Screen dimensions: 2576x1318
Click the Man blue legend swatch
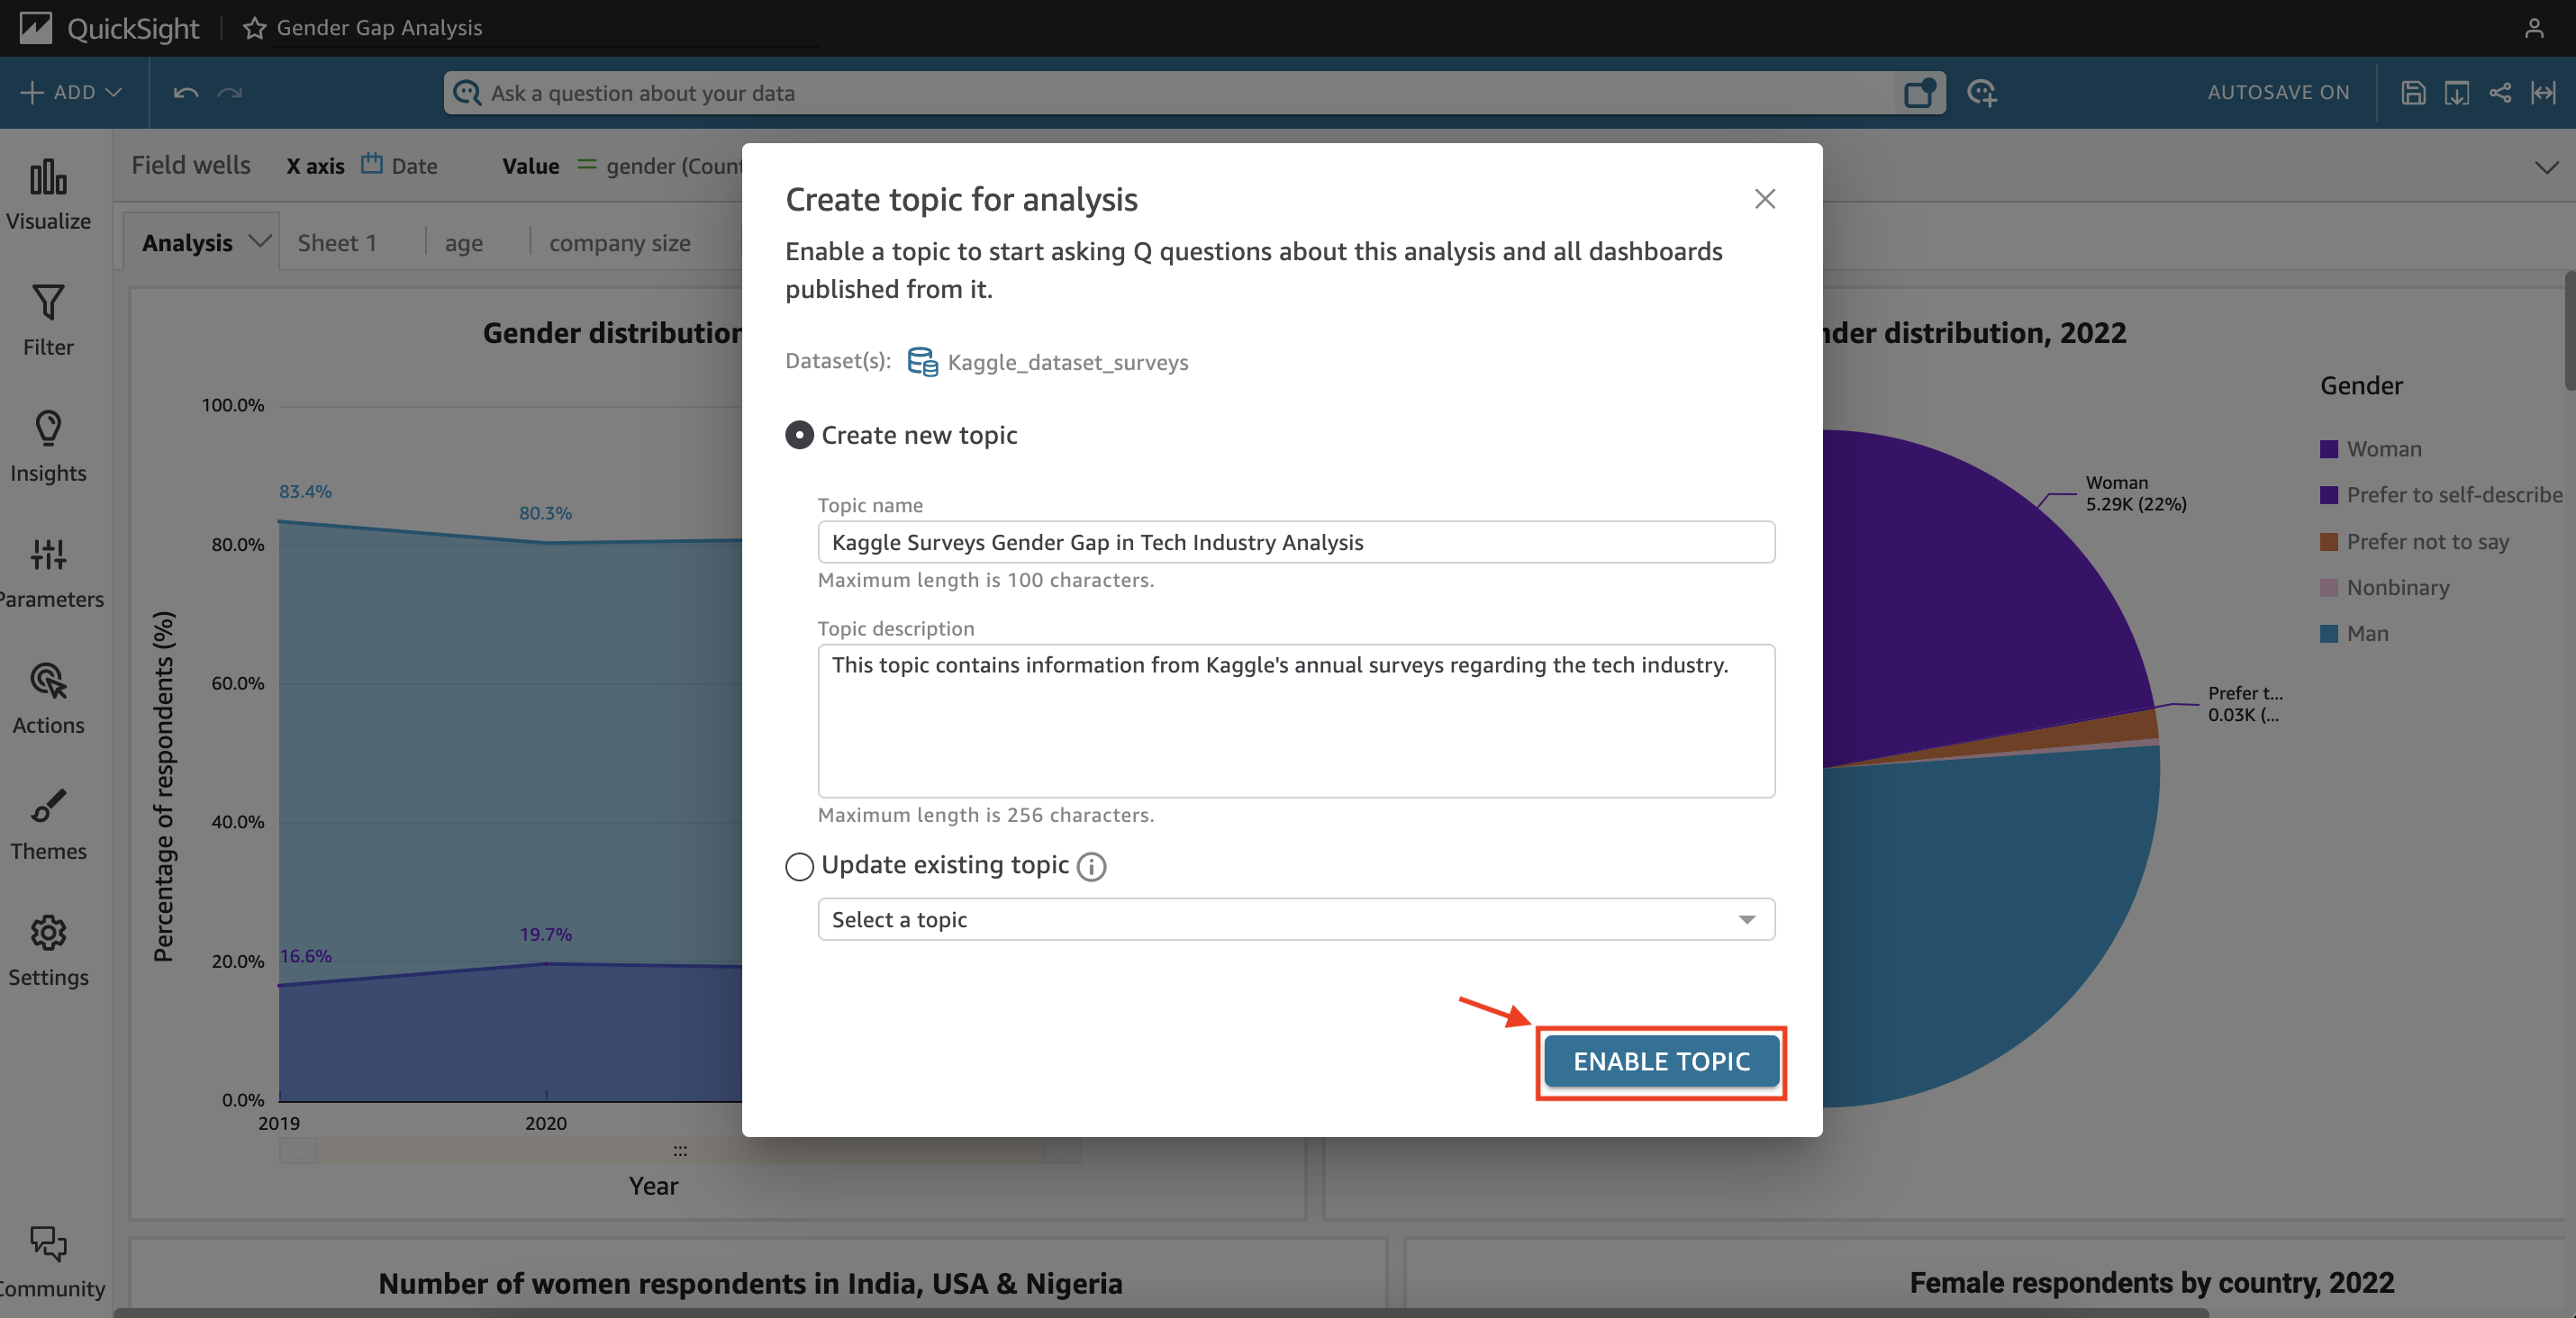(2329, 634)
